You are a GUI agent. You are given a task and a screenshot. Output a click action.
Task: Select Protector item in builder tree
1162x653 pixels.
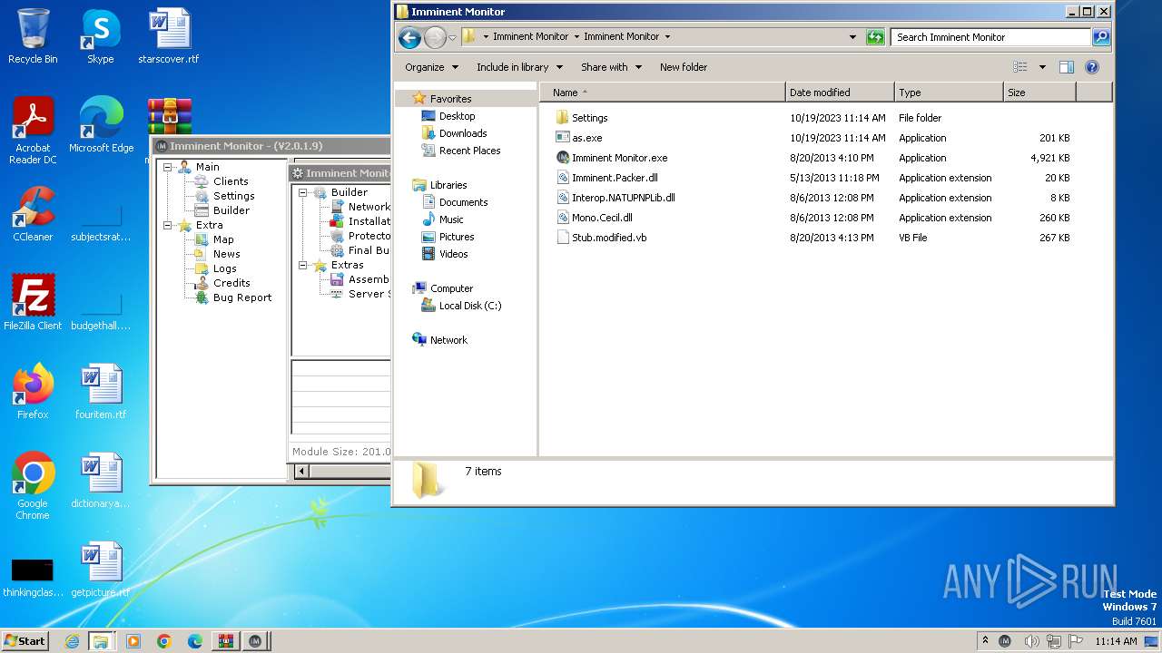[369, 236]
